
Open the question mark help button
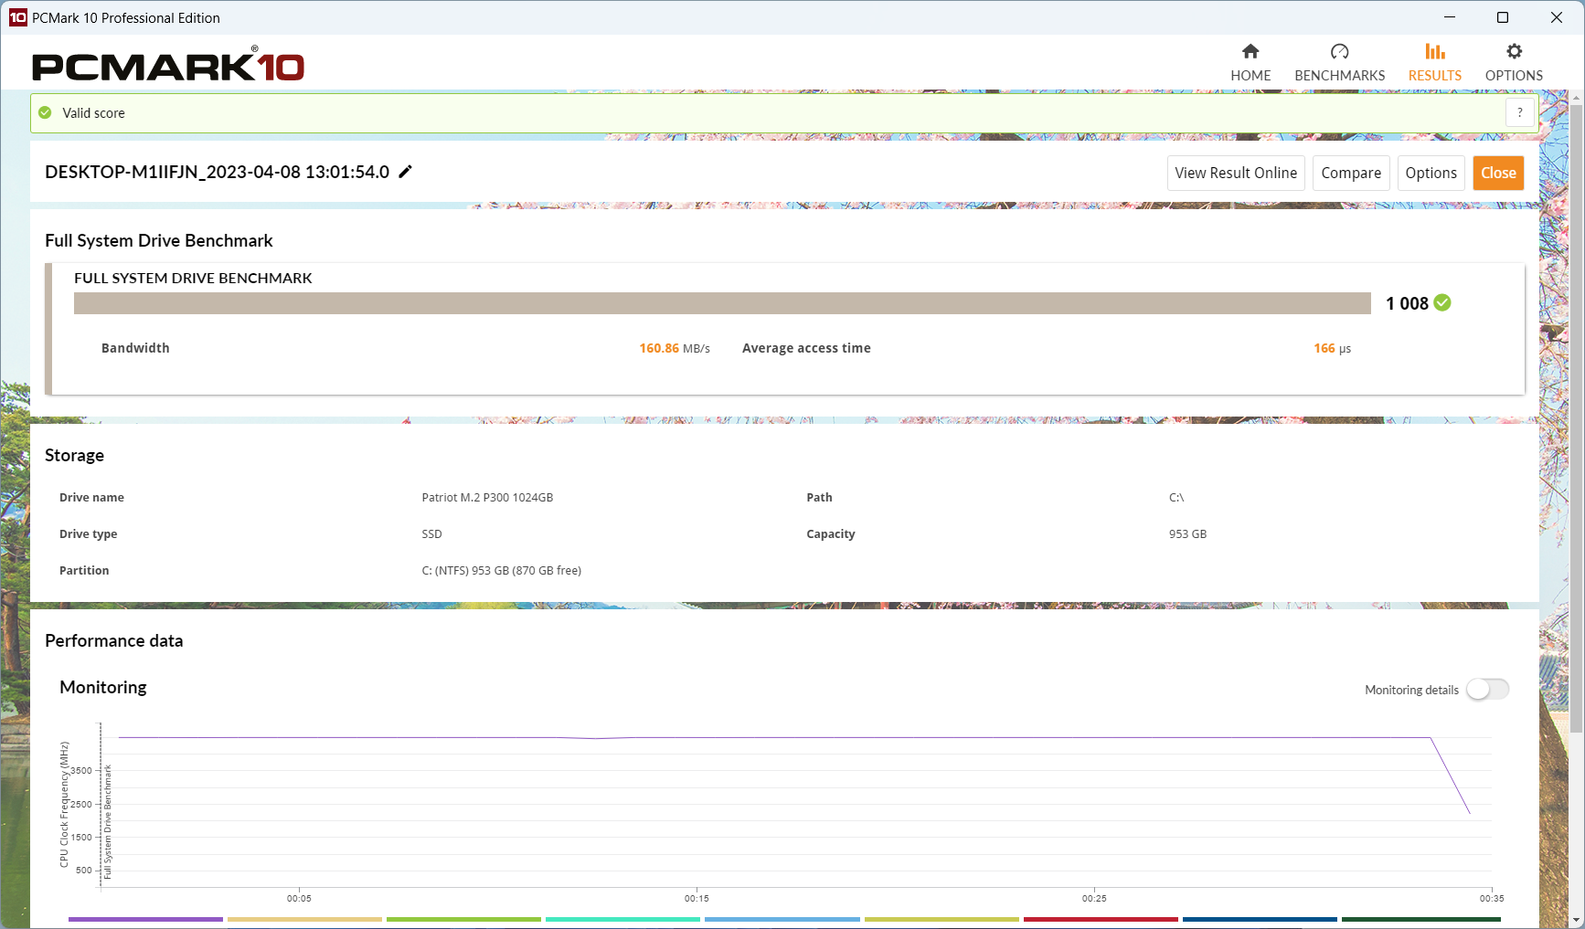point(1520,112)
